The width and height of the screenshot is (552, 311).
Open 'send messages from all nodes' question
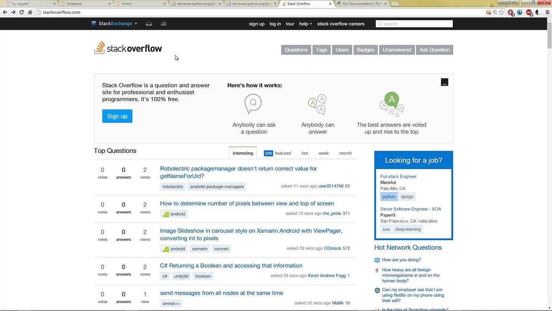click(x=222, y=293)
